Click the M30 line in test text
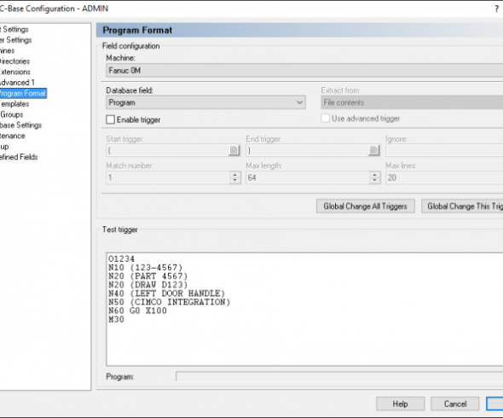The width and height of the screenshot is (503, 418). [x=116, y=320]
